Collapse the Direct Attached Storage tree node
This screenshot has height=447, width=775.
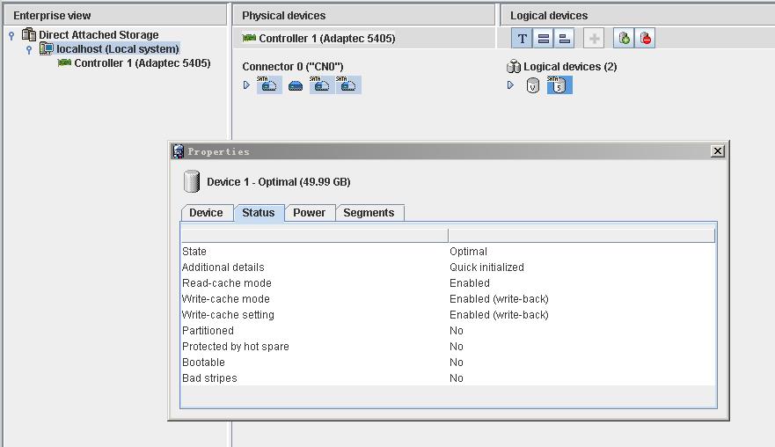tap(11, 36)
